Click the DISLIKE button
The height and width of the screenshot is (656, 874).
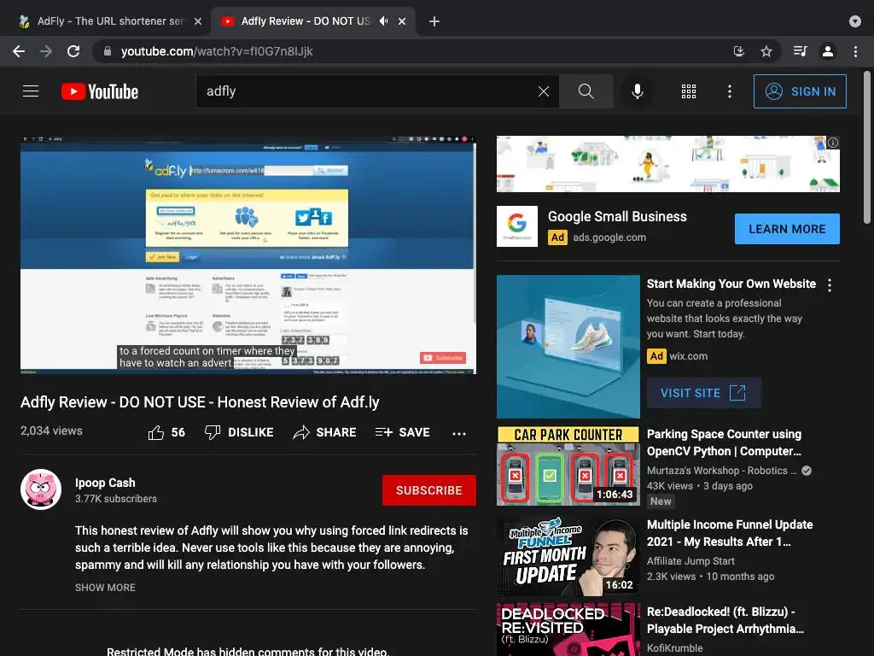[x=239, y=432]
